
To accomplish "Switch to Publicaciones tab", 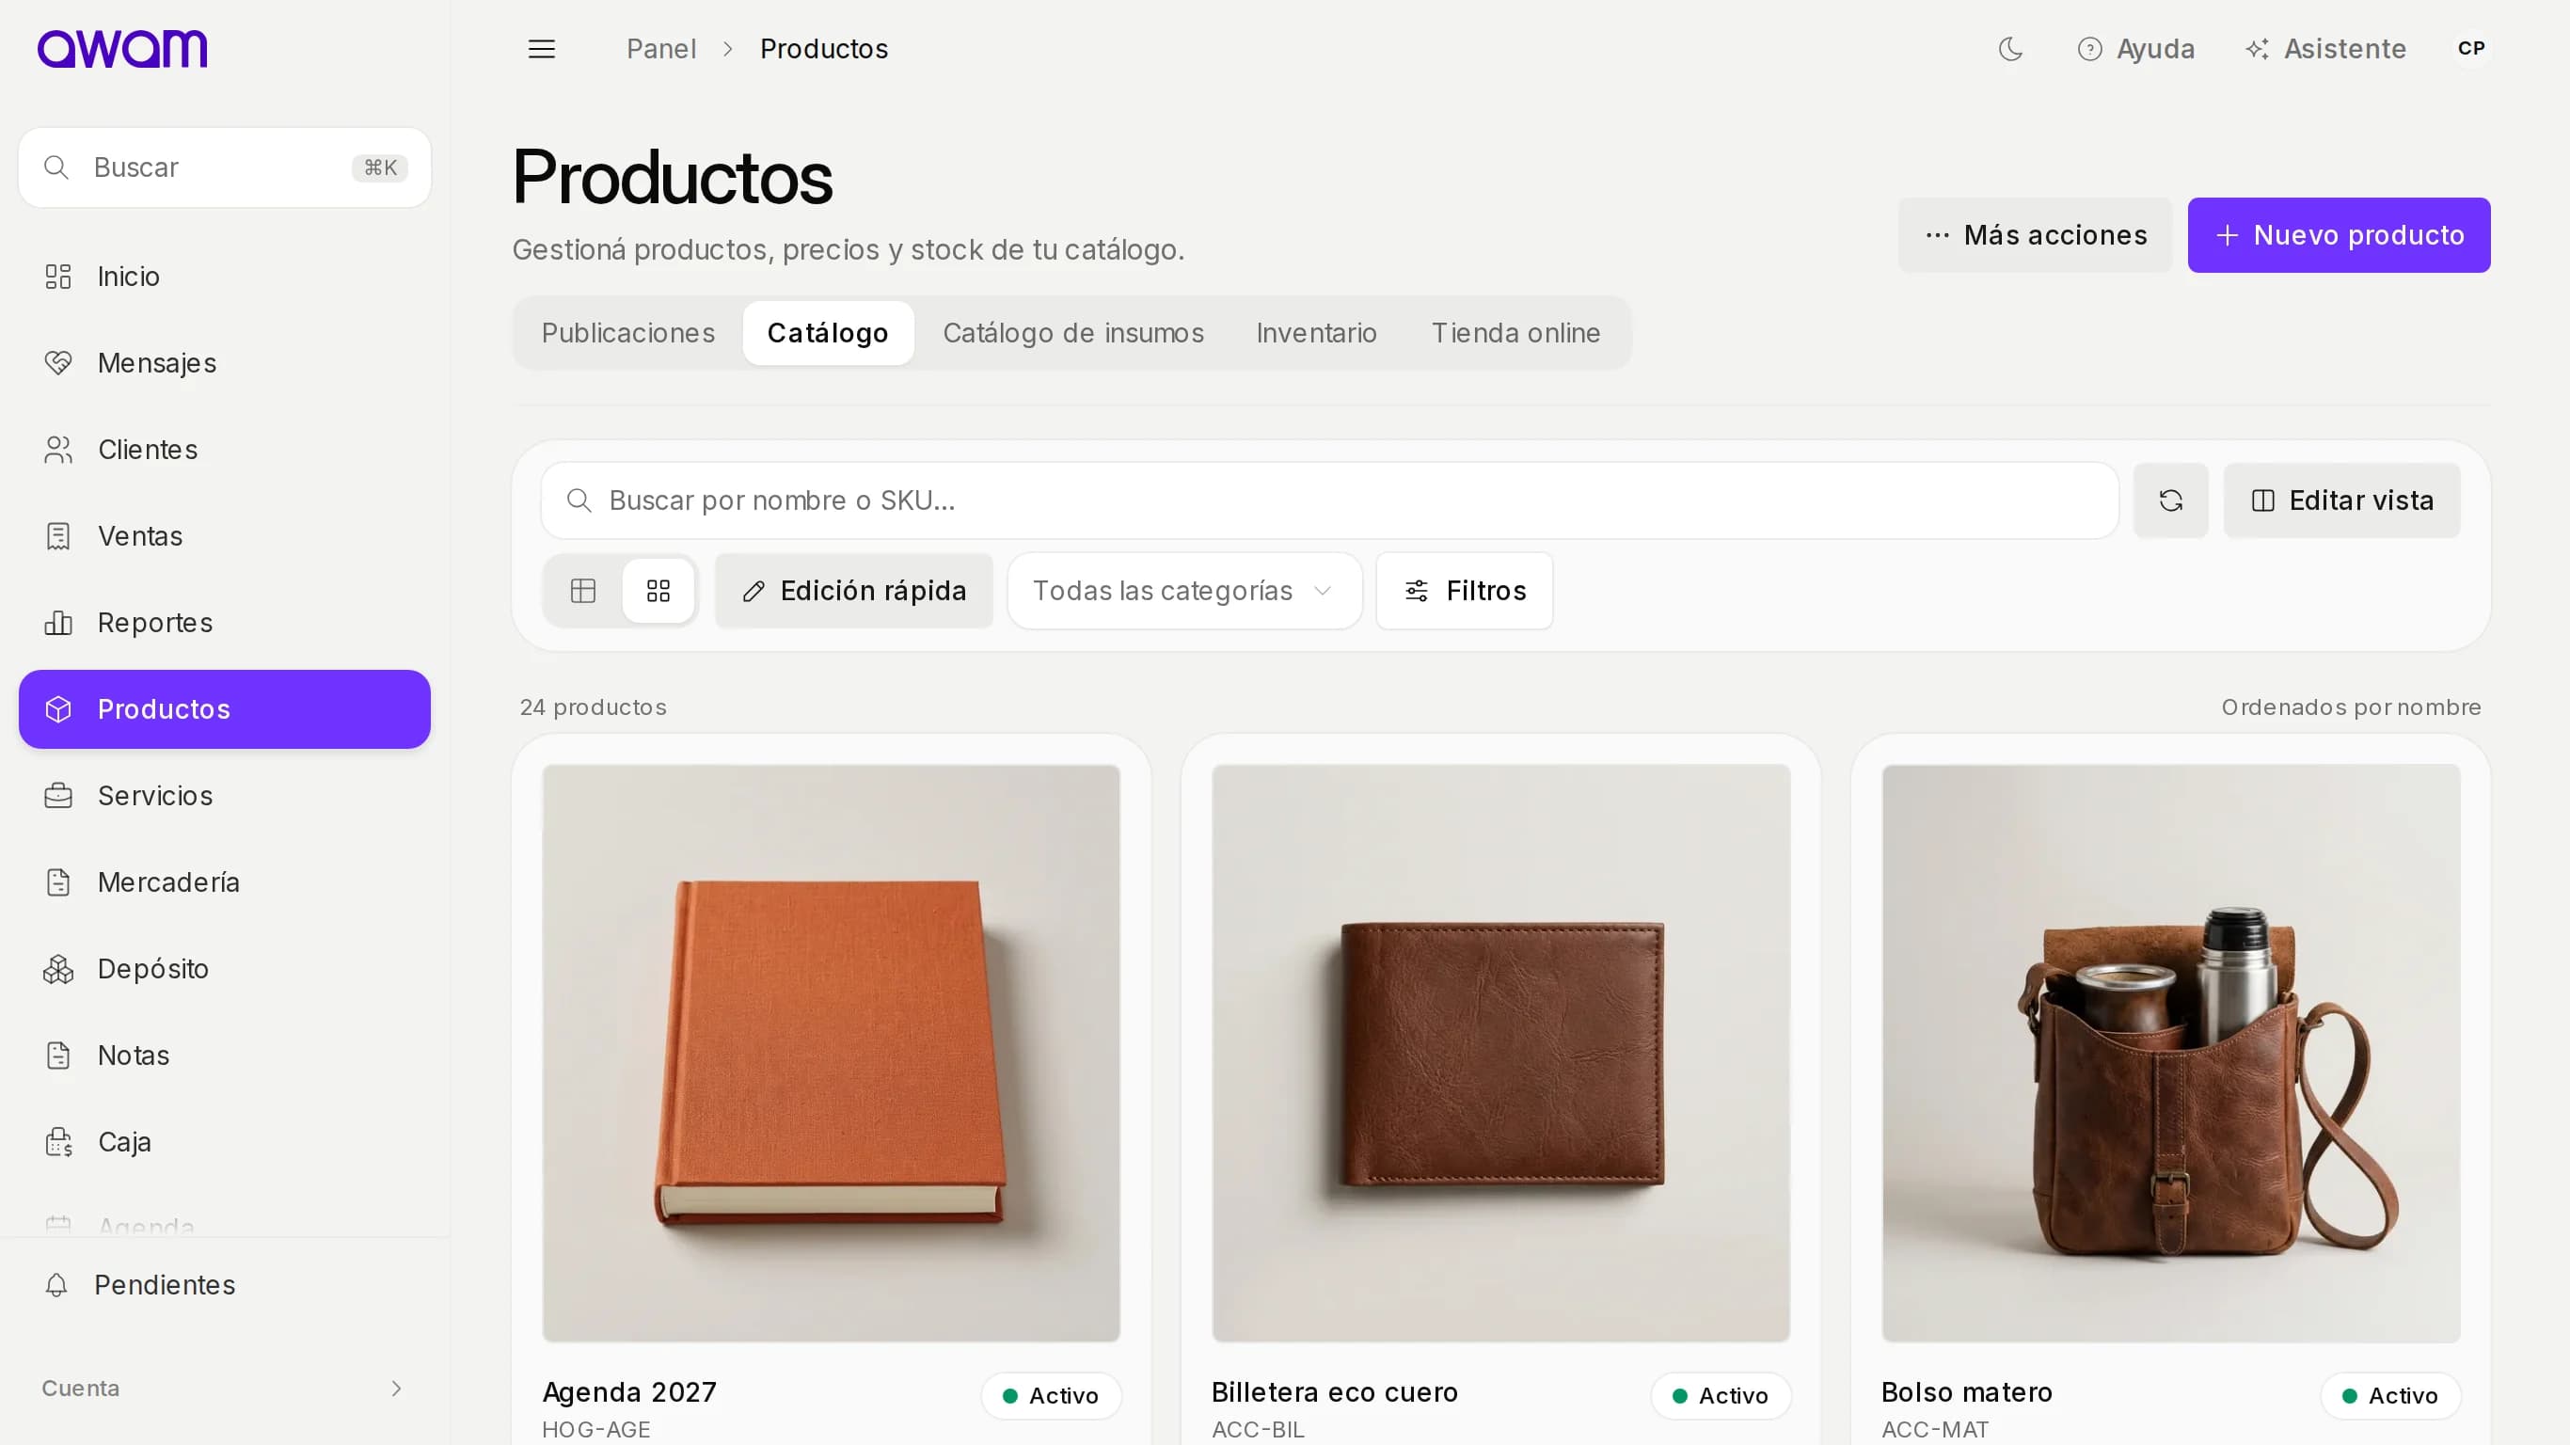I will point(627,333).
